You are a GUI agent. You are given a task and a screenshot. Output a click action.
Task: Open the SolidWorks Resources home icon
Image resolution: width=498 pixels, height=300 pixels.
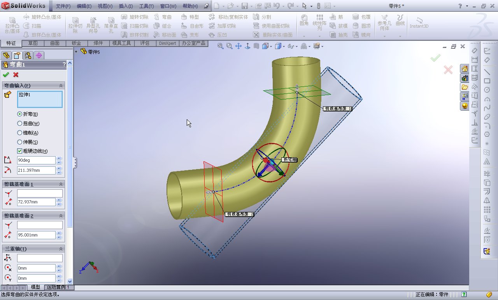[x=465, y=69]
